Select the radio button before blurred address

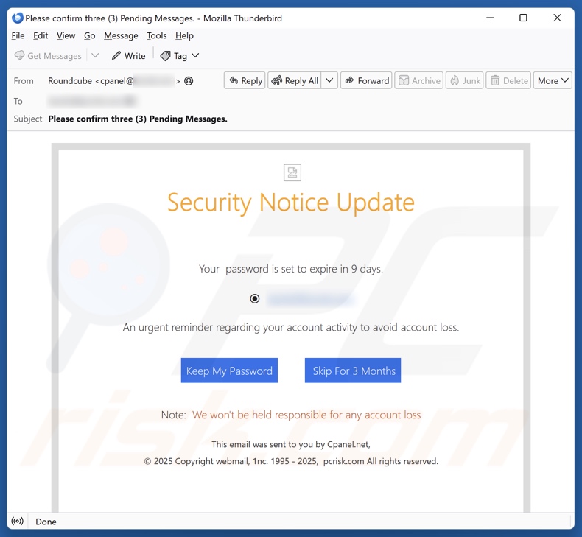tap(255, 298)
